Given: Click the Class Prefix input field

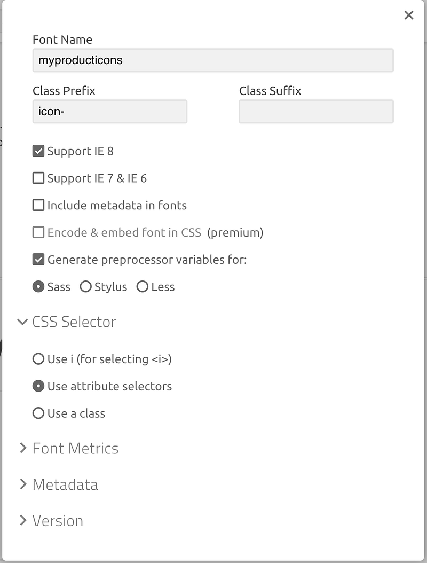Looking at the screenshot, I should pos(109,112).
